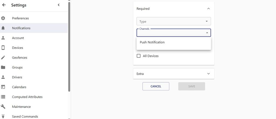Collapse the settings sidebar with the chevron
The width and height of the screenshot is (276, 119).
[x=59, y=5]
